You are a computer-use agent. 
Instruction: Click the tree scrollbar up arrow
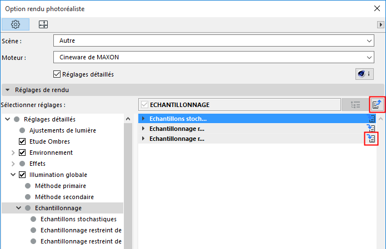(128, 119)
